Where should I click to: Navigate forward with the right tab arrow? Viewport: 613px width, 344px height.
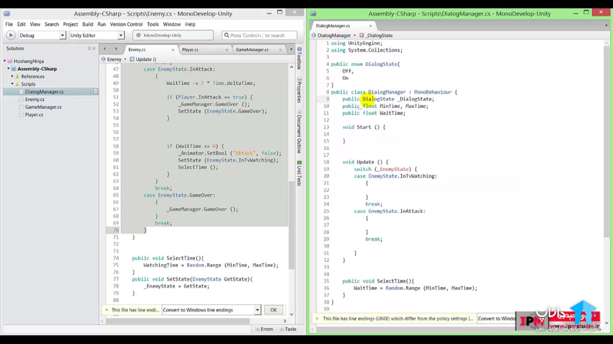116,49
